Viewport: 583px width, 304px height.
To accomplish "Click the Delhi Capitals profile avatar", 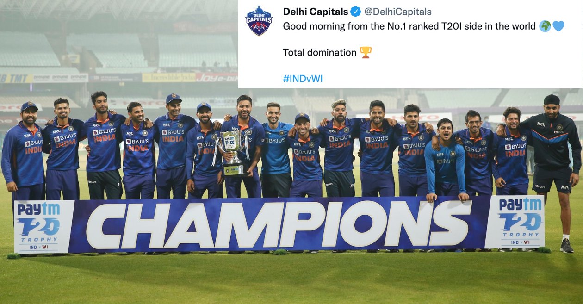I will pyautogui.click(x=259, y=21).
